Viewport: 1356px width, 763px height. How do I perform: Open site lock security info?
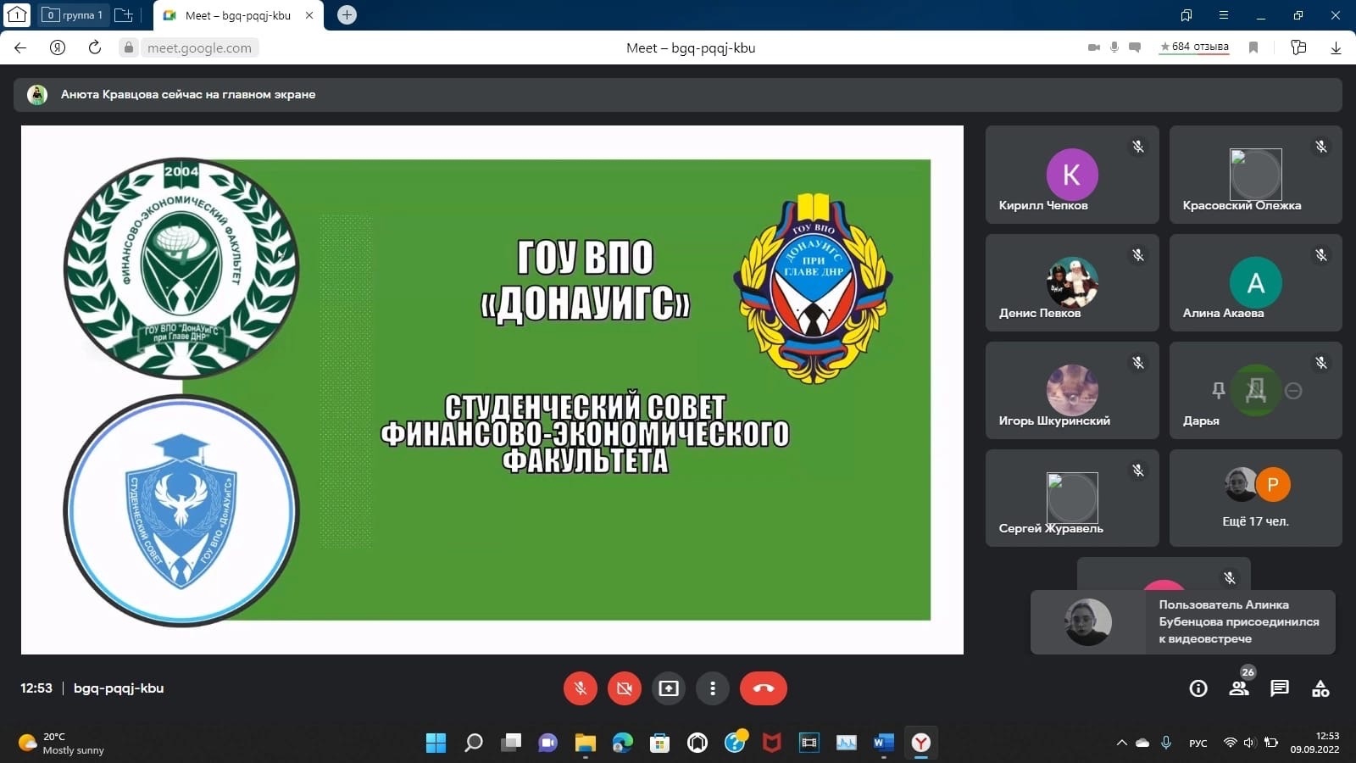[x=129, y=47]
